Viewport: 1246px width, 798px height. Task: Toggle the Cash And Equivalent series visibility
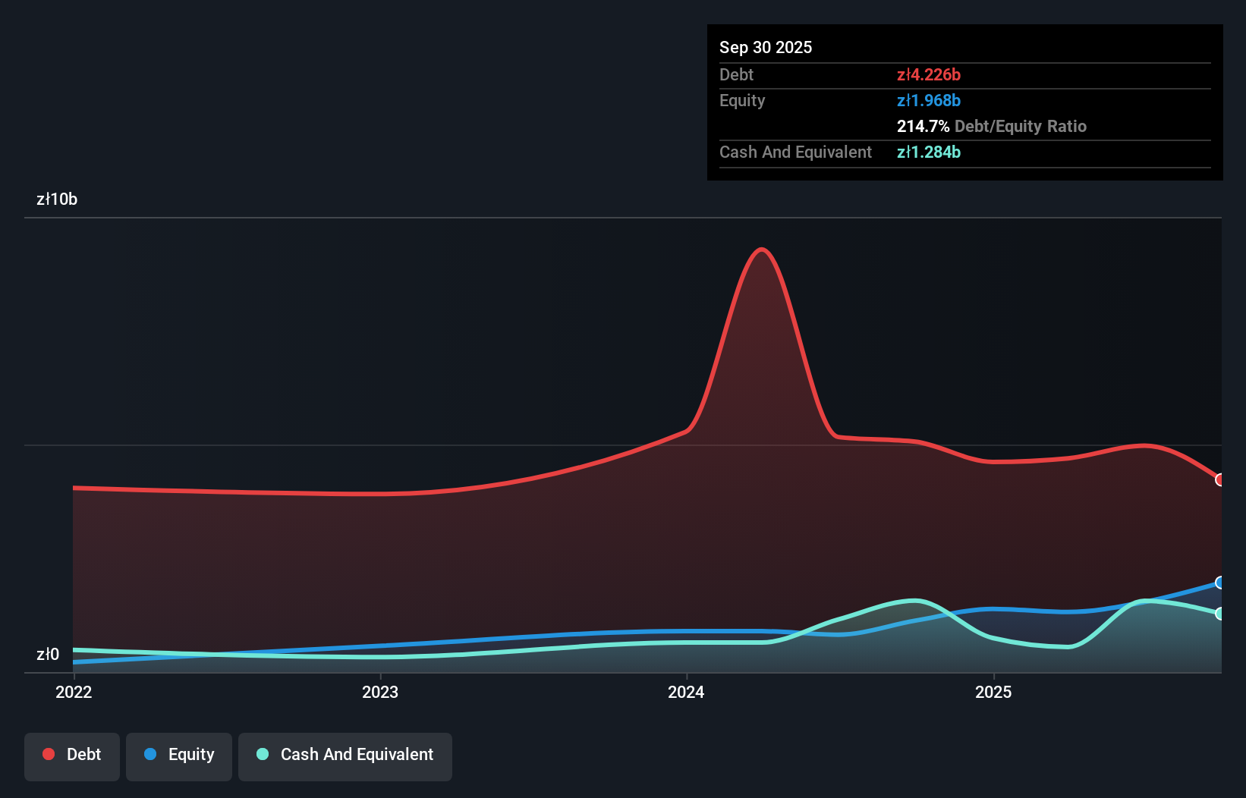click(345, 756)
